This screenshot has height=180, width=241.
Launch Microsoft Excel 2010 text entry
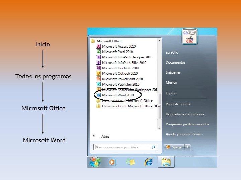point(117,52)
